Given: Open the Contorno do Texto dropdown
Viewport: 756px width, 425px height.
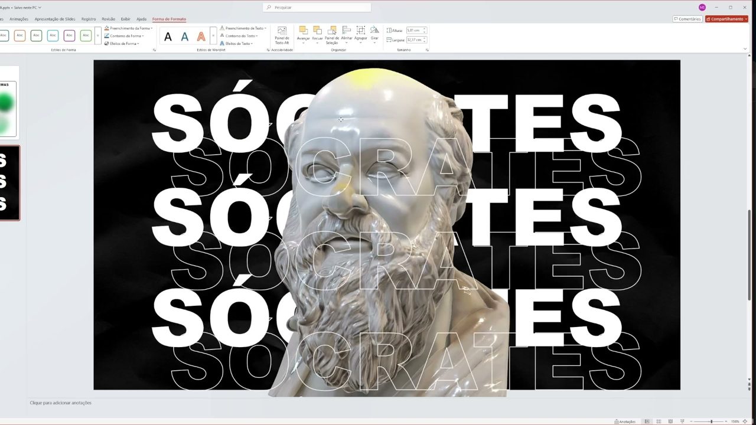Looking at the screenshot, I should (239, 35).
